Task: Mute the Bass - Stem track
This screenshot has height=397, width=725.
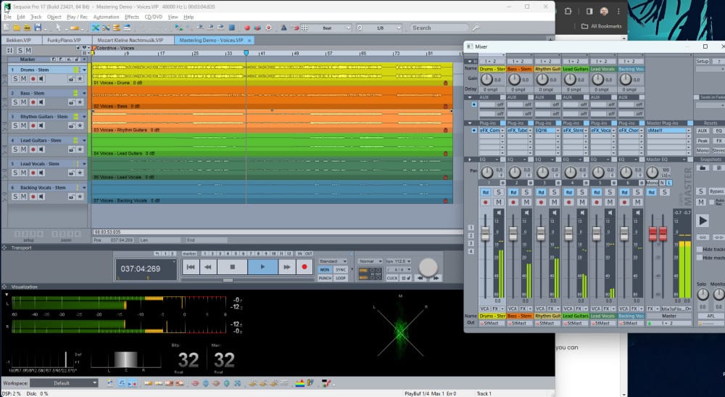Action: (23, 102)
